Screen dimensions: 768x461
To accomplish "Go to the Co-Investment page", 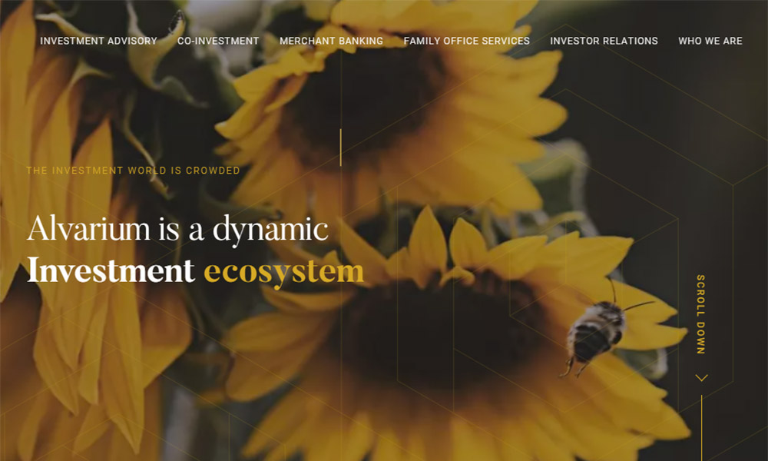I will pyautogui.click(x=218, y=41).
